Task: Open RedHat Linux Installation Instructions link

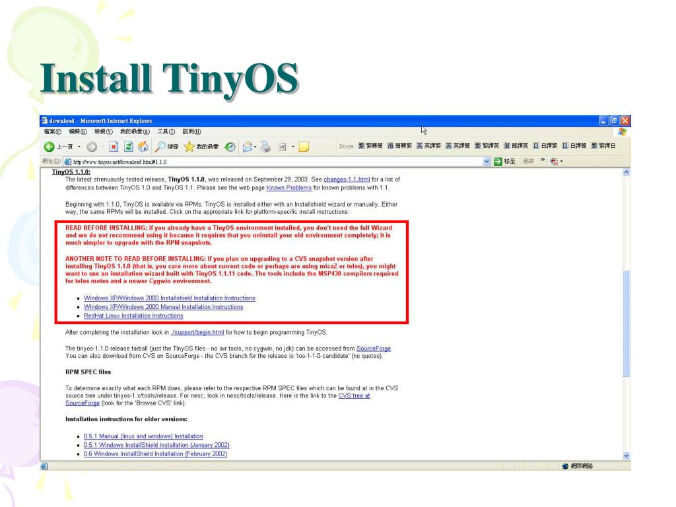Action: [133, 316]
